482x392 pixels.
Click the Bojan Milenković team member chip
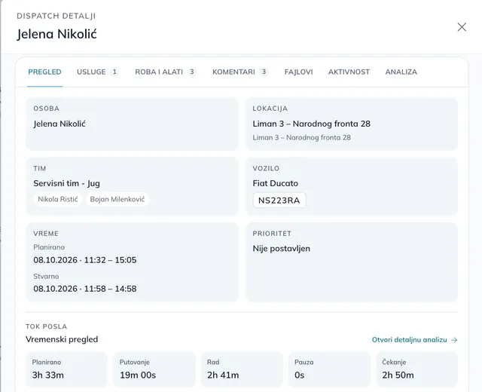pos(117,199)
